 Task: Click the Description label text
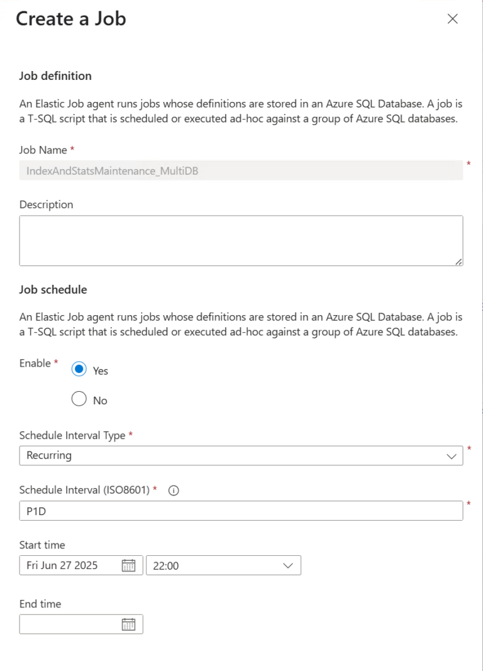coord(46,204)
